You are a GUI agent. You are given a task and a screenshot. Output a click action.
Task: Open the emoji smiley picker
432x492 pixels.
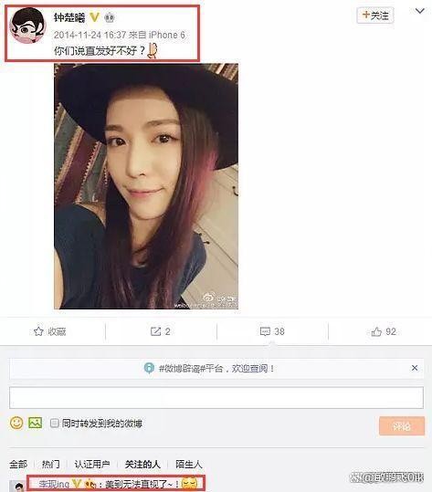pos(16,423)
